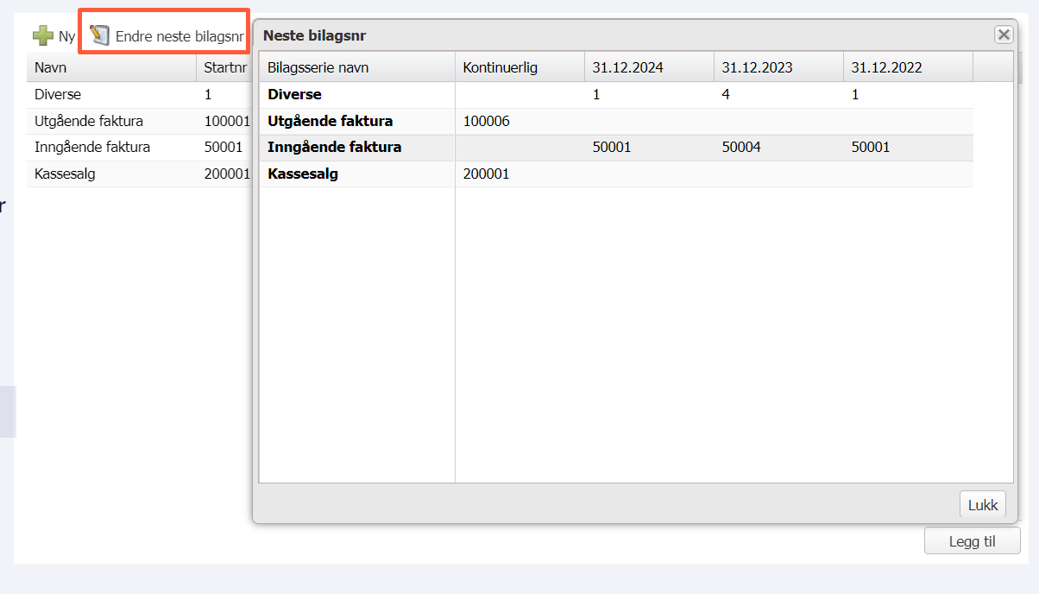
Task: Edit Inngående faktura 31.12.2023 value 50004
Action: click(x=741, y=148)
